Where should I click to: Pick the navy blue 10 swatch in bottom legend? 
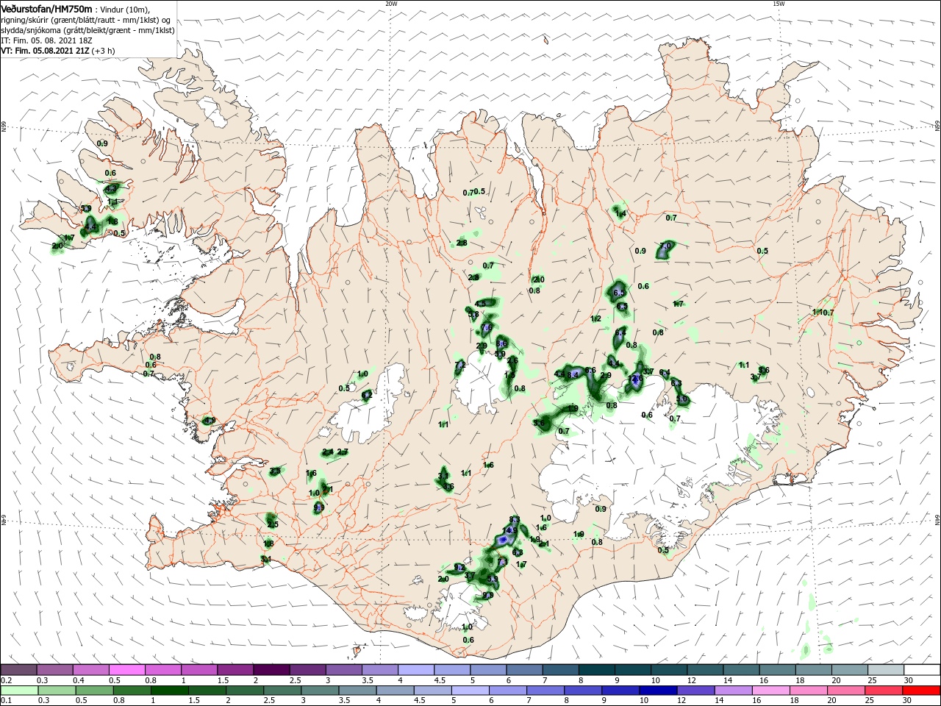coord(659,691)
